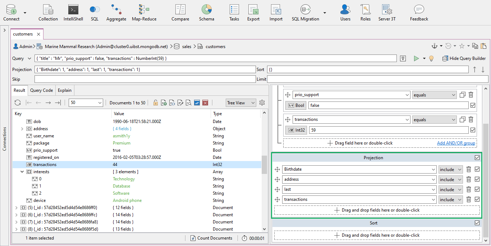Switch to the Explain tab

tap(64, 90)
